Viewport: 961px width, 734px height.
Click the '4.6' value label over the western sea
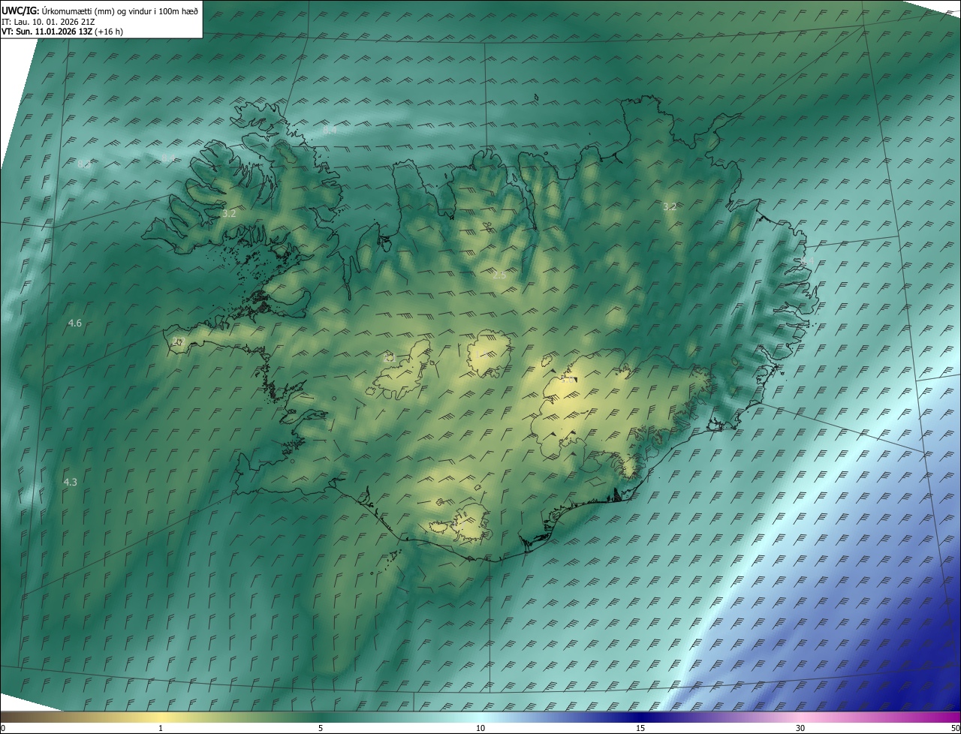point(75,323)
